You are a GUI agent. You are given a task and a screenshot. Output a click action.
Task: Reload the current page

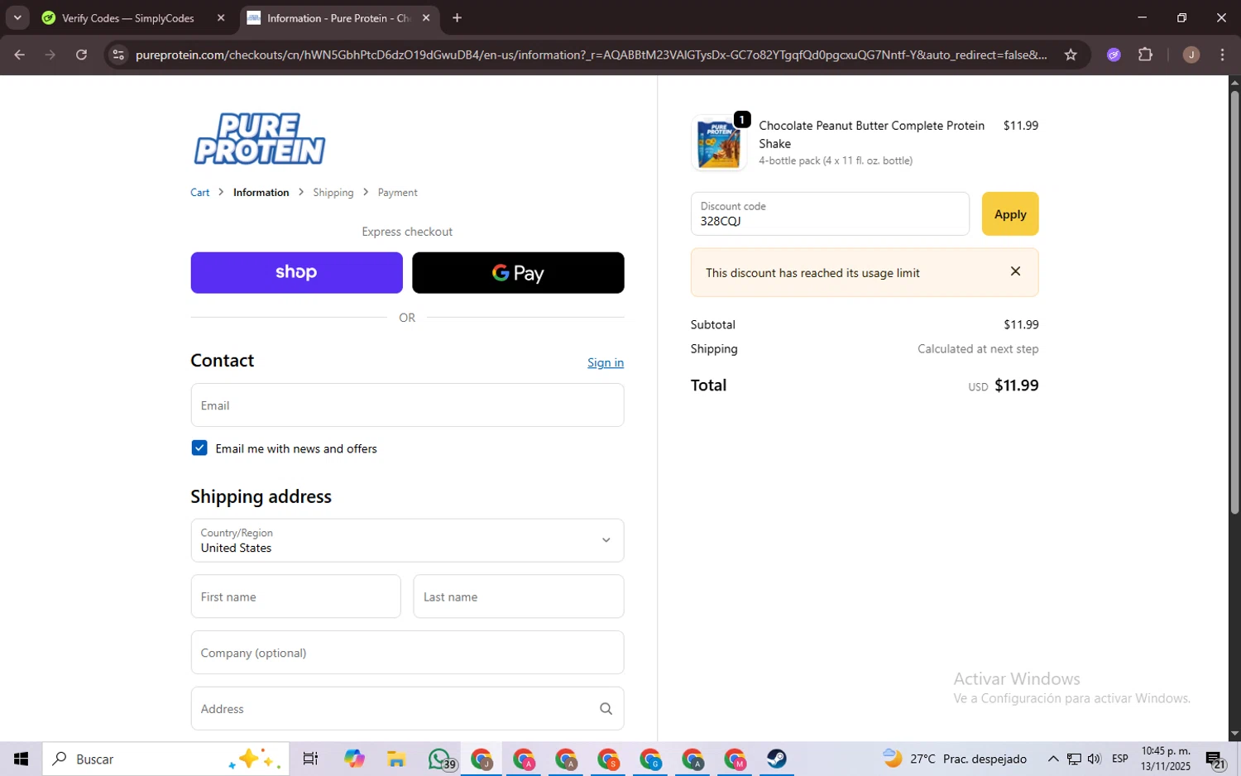pyautogui.click(x=81, y=55)
